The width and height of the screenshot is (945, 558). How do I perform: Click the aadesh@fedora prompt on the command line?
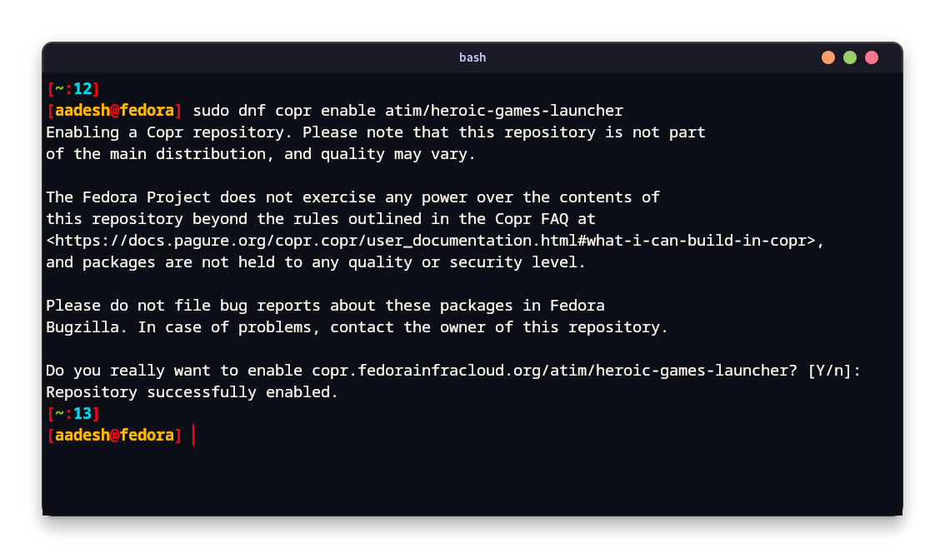click(x=114, y=110)
